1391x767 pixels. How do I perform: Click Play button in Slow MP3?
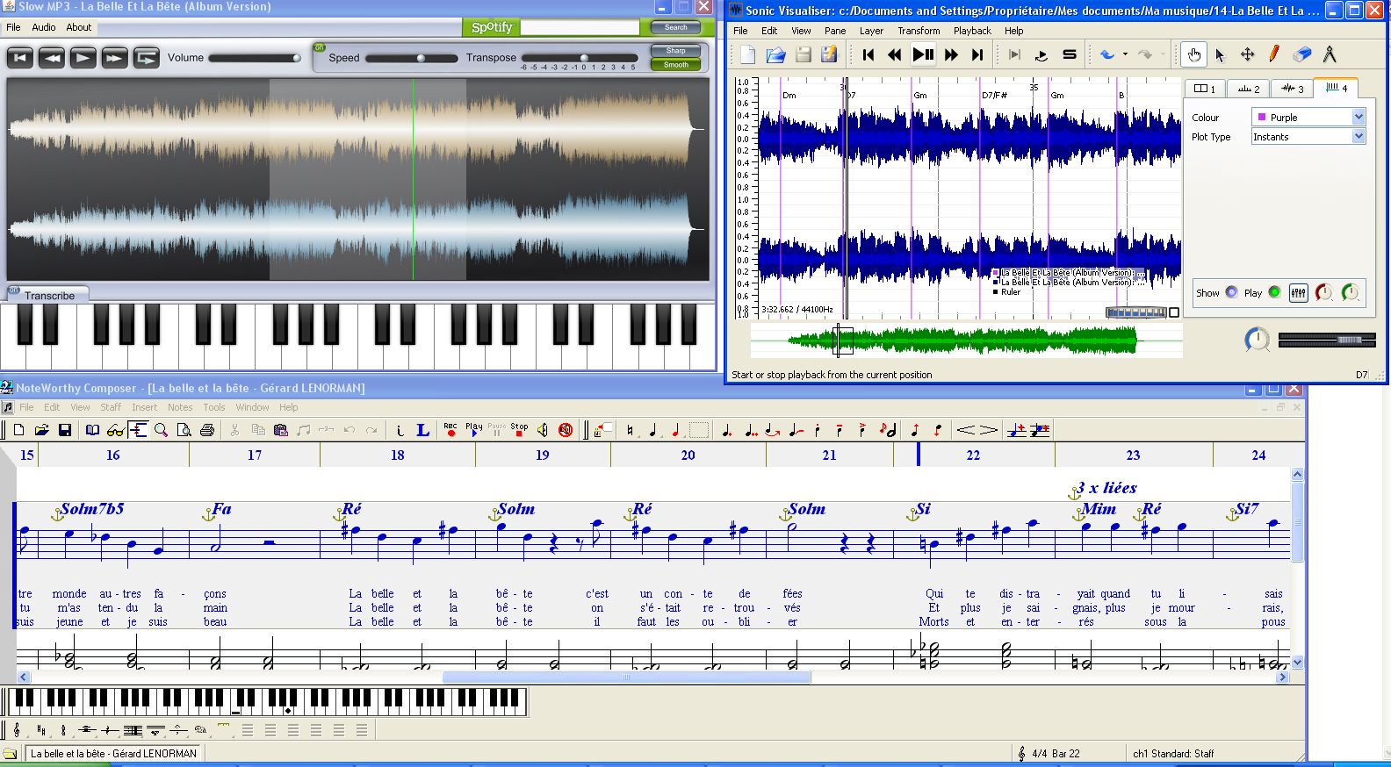[x=83, y=58]
